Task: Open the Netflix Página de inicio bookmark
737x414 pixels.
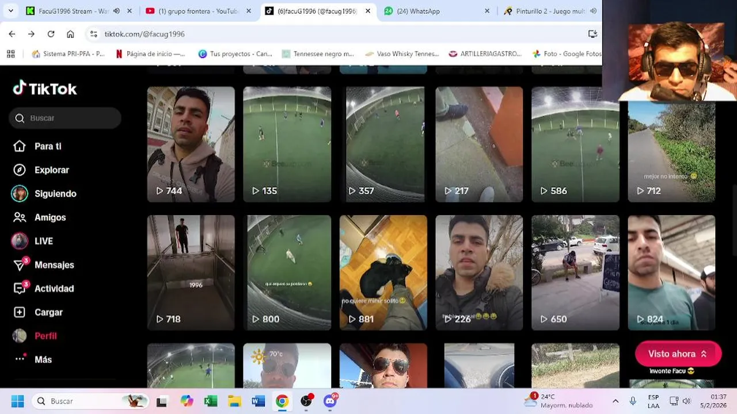Action: (150, 53)
